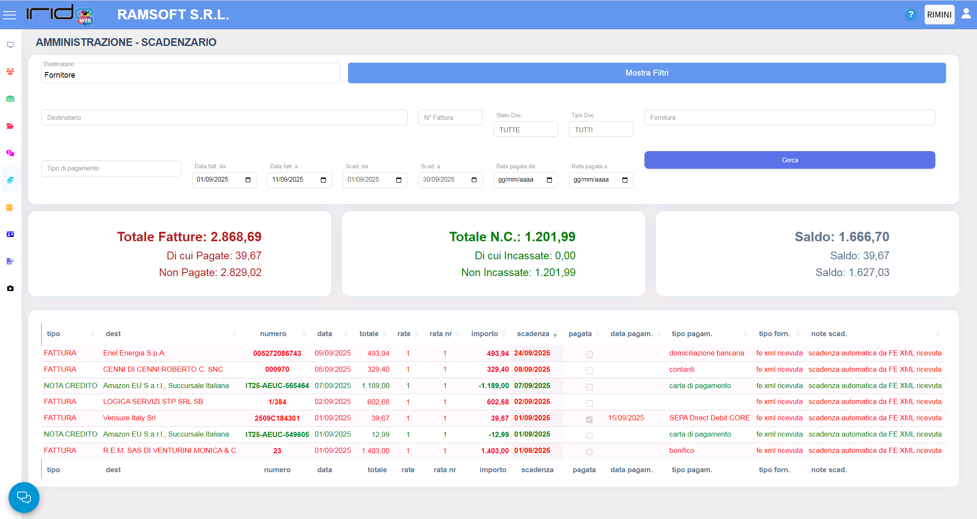The width and height of the screenshot is (977, 519).
Task: Click the N° Fattura input field
Action: click(450, 118)
